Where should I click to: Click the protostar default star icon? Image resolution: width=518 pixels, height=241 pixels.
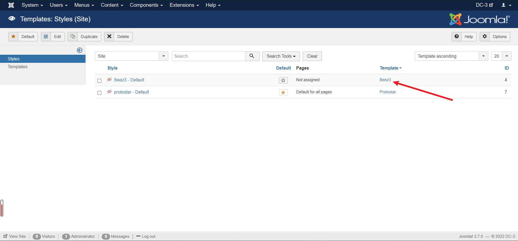(283, 92)
